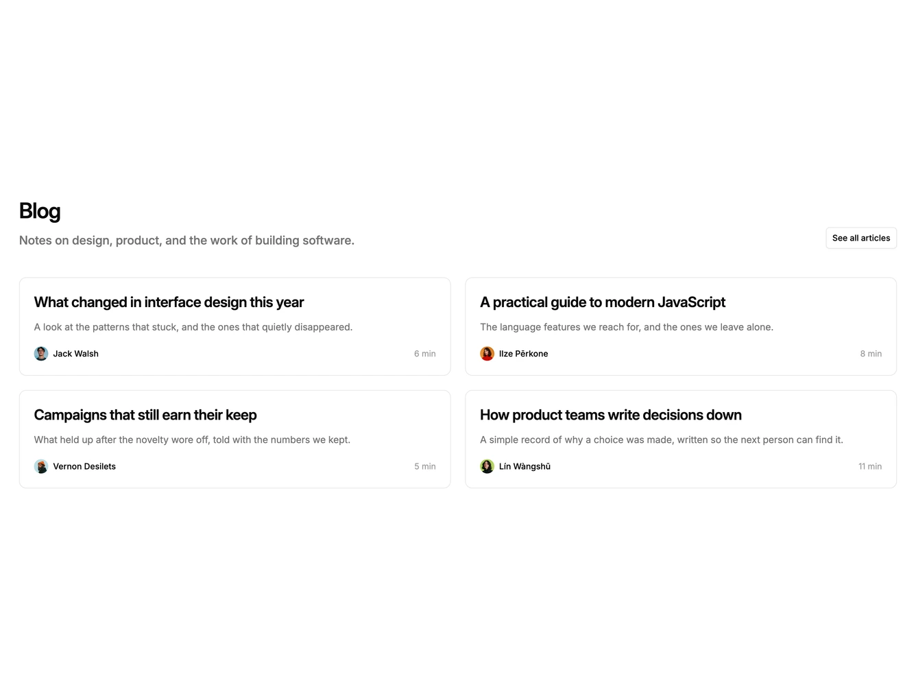Viewport: 916px width, 687px height.
Task: Open "A practical guide to modern JavaScript" article
Action: tap(603, 302)
